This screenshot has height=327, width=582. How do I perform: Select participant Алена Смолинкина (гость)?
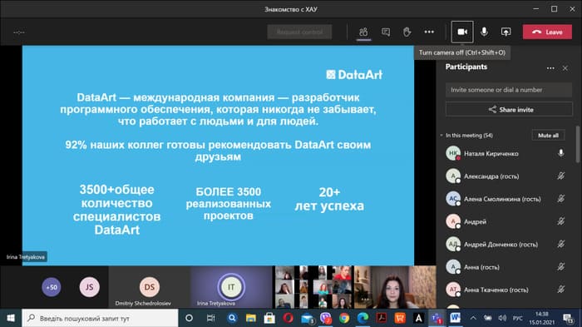(506, 199)
